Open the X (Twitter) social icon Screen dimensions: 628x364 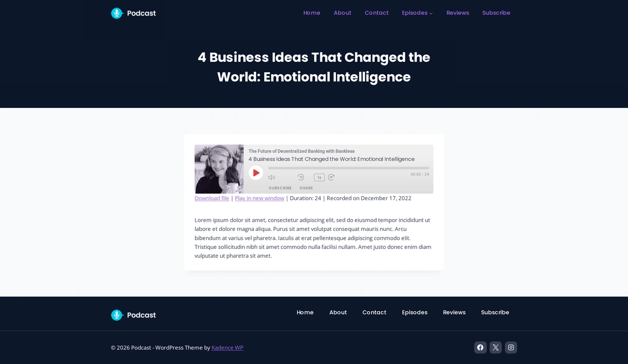[496, 347]
